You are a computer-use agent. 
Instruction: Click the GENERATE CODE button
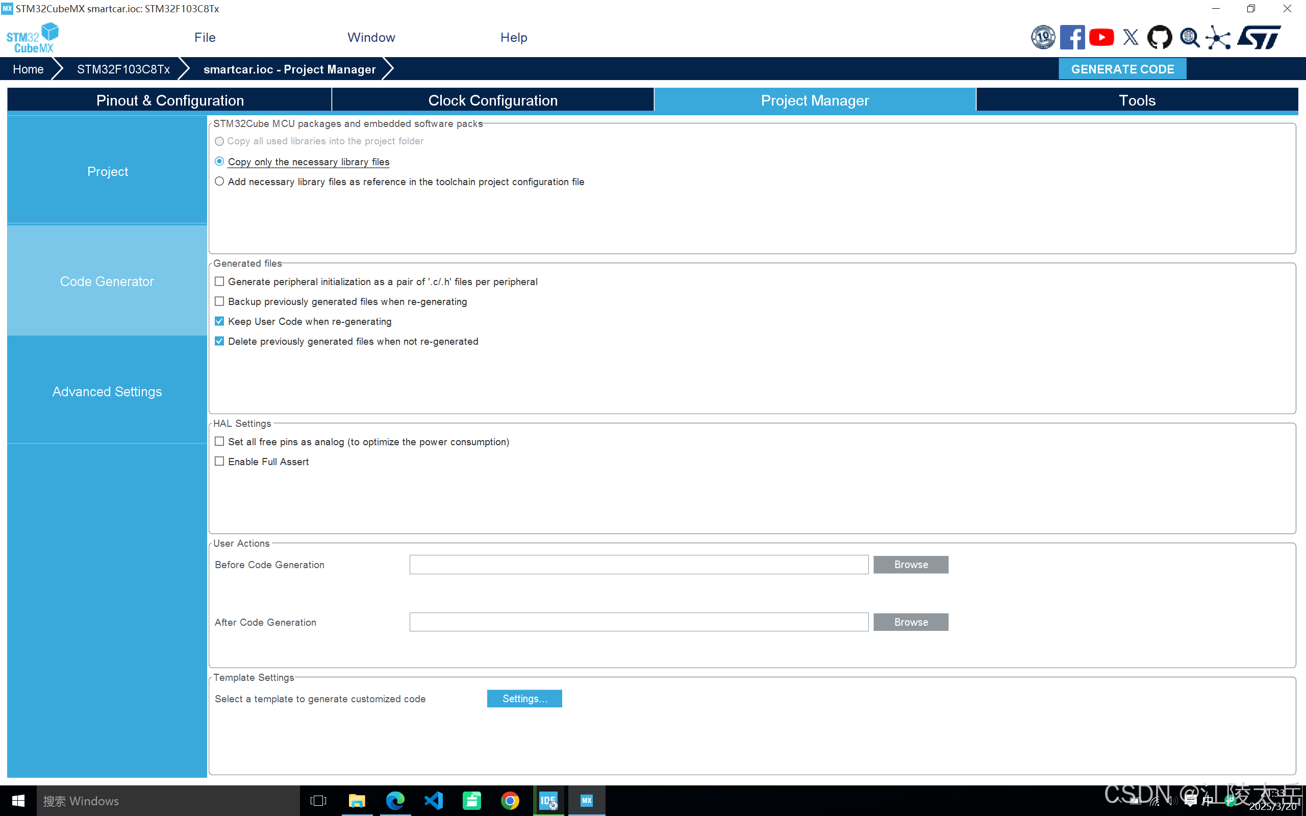coord(1122,69)
